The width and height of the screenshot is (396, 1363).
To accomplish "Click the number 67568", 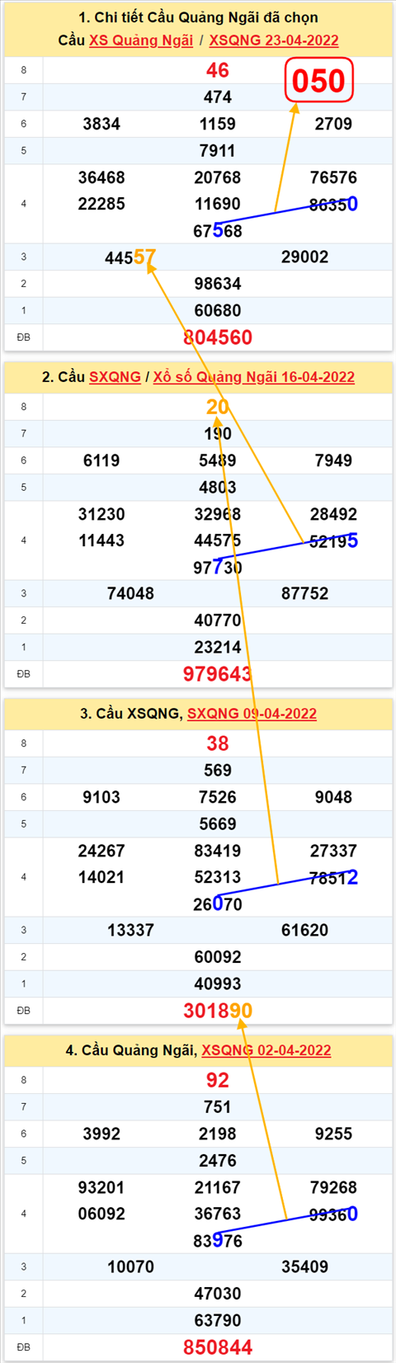I will click(218, 231).
